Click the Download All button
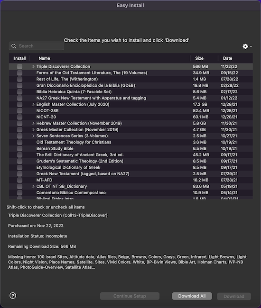The height and width of the screenshot is (308, 261). point(192,296)
